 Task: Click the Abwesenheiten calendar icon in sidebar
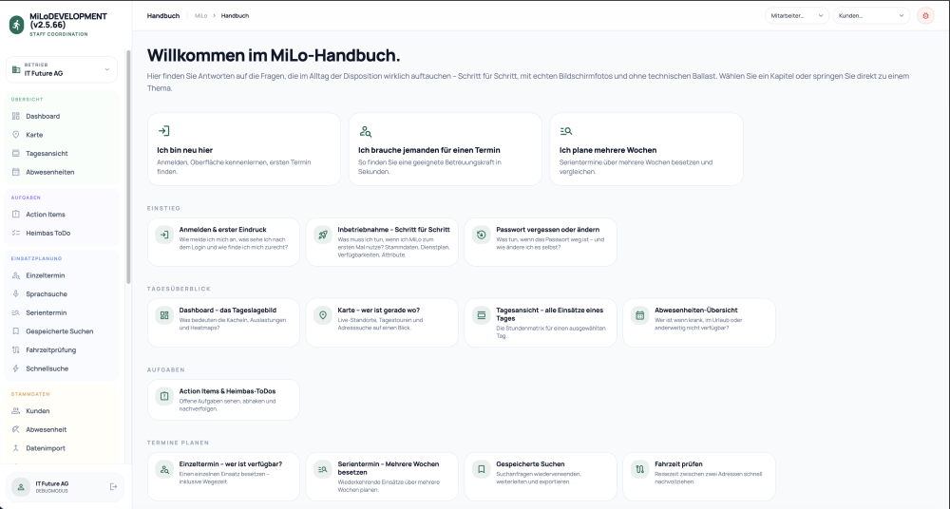[x=16, y=172]
